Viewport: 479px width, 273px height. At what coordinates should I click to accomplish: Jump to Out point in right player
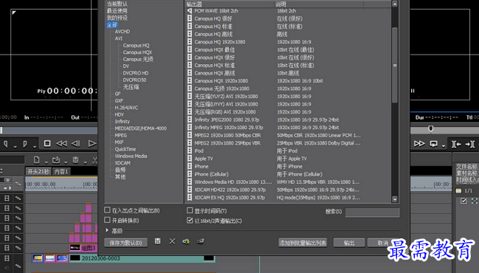pos(470,144)
